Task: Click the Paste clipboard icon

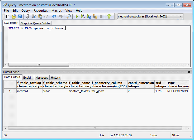Action: 40,16
